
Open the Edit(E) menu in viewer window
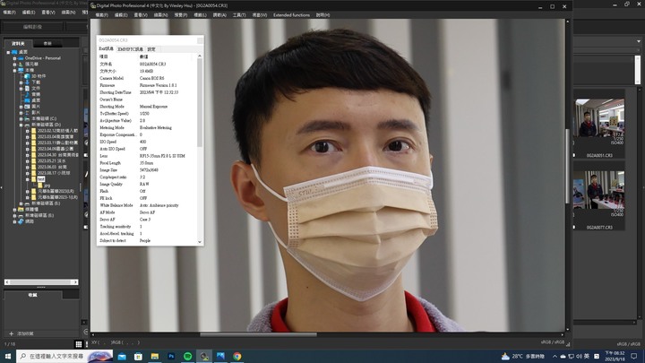click(121, 15)
